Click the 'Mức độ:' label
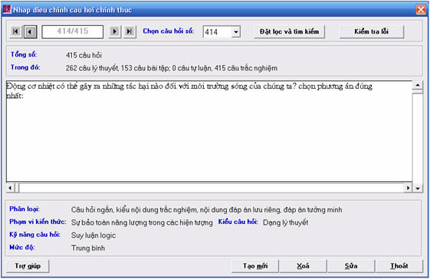 (x=22, y=247)
